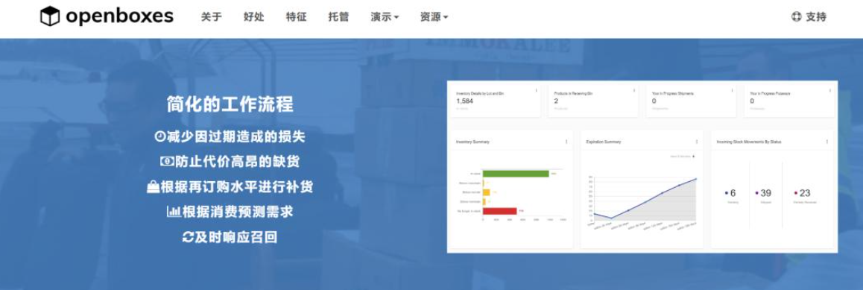Screen dimensions: 863x290
Task: Click the text 防止代价高昂的缺货
Action: click(237, 162)
